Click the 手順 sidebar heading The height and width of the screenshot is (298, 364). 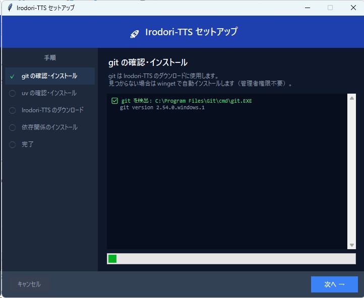pos(50,57)
